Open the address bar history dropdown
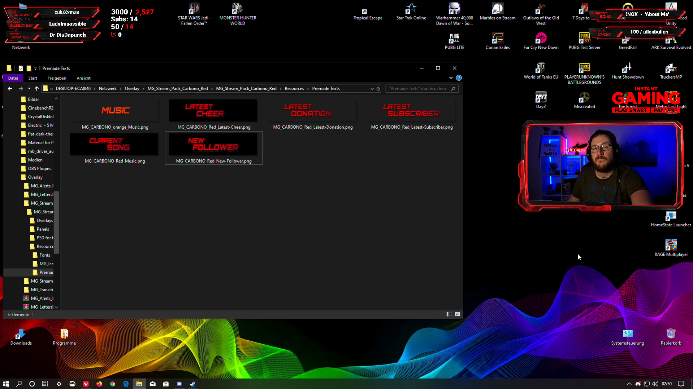The image size is (693, 389). tap(372, 89)
